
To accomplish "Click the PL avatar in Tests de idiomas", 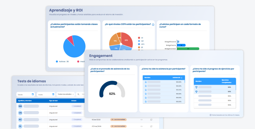I will (20, 126).
